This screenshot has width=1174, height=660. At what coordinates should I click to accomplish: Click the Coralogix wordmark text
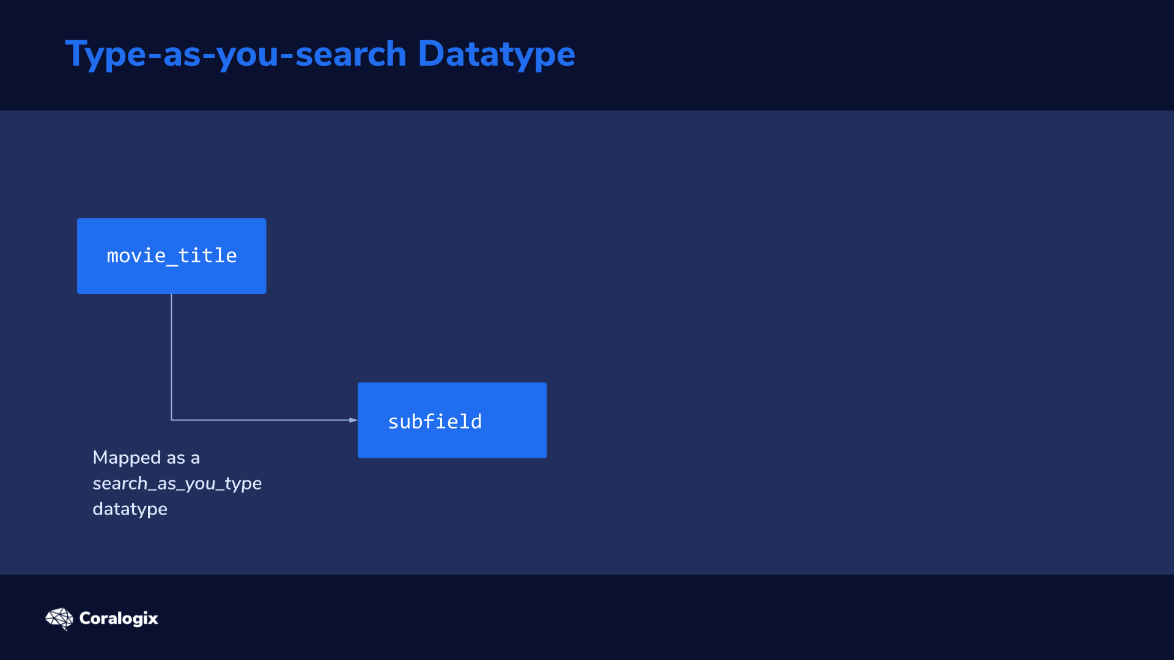[119, 618]
